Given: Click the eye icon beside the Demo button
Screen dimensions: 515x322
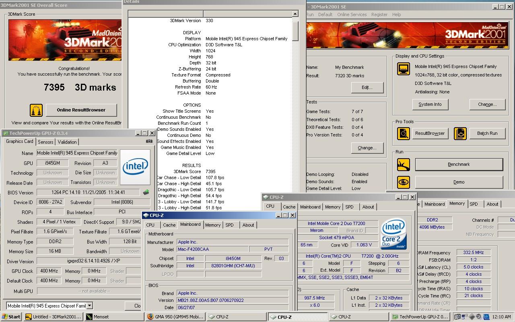Looking at the screenshot, I should click(x=404, y=182).
